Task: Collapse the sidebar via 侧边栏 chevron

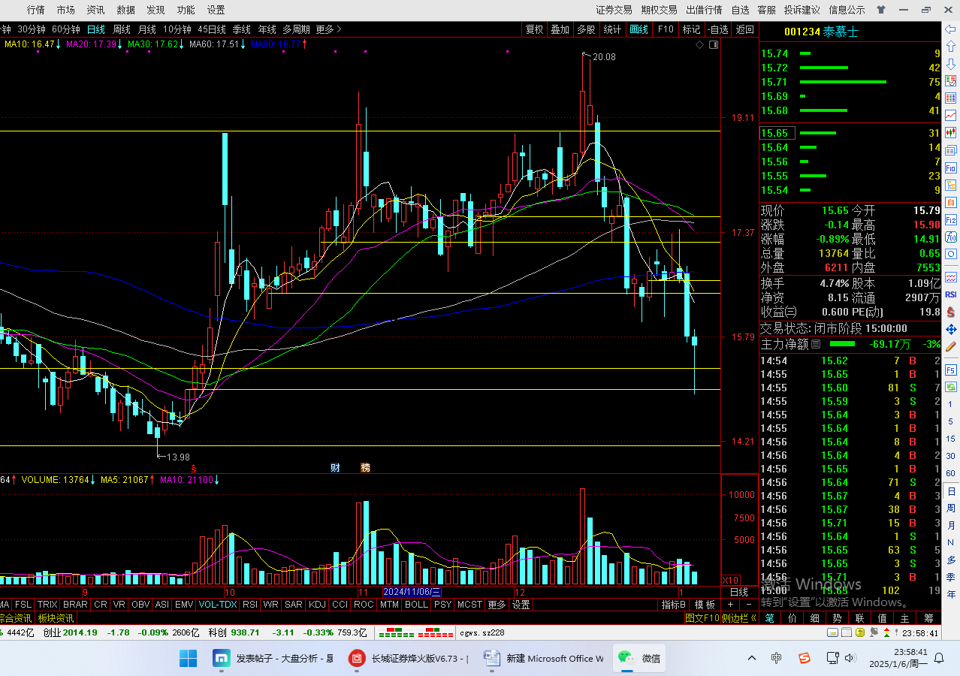Action: point(753,618)
